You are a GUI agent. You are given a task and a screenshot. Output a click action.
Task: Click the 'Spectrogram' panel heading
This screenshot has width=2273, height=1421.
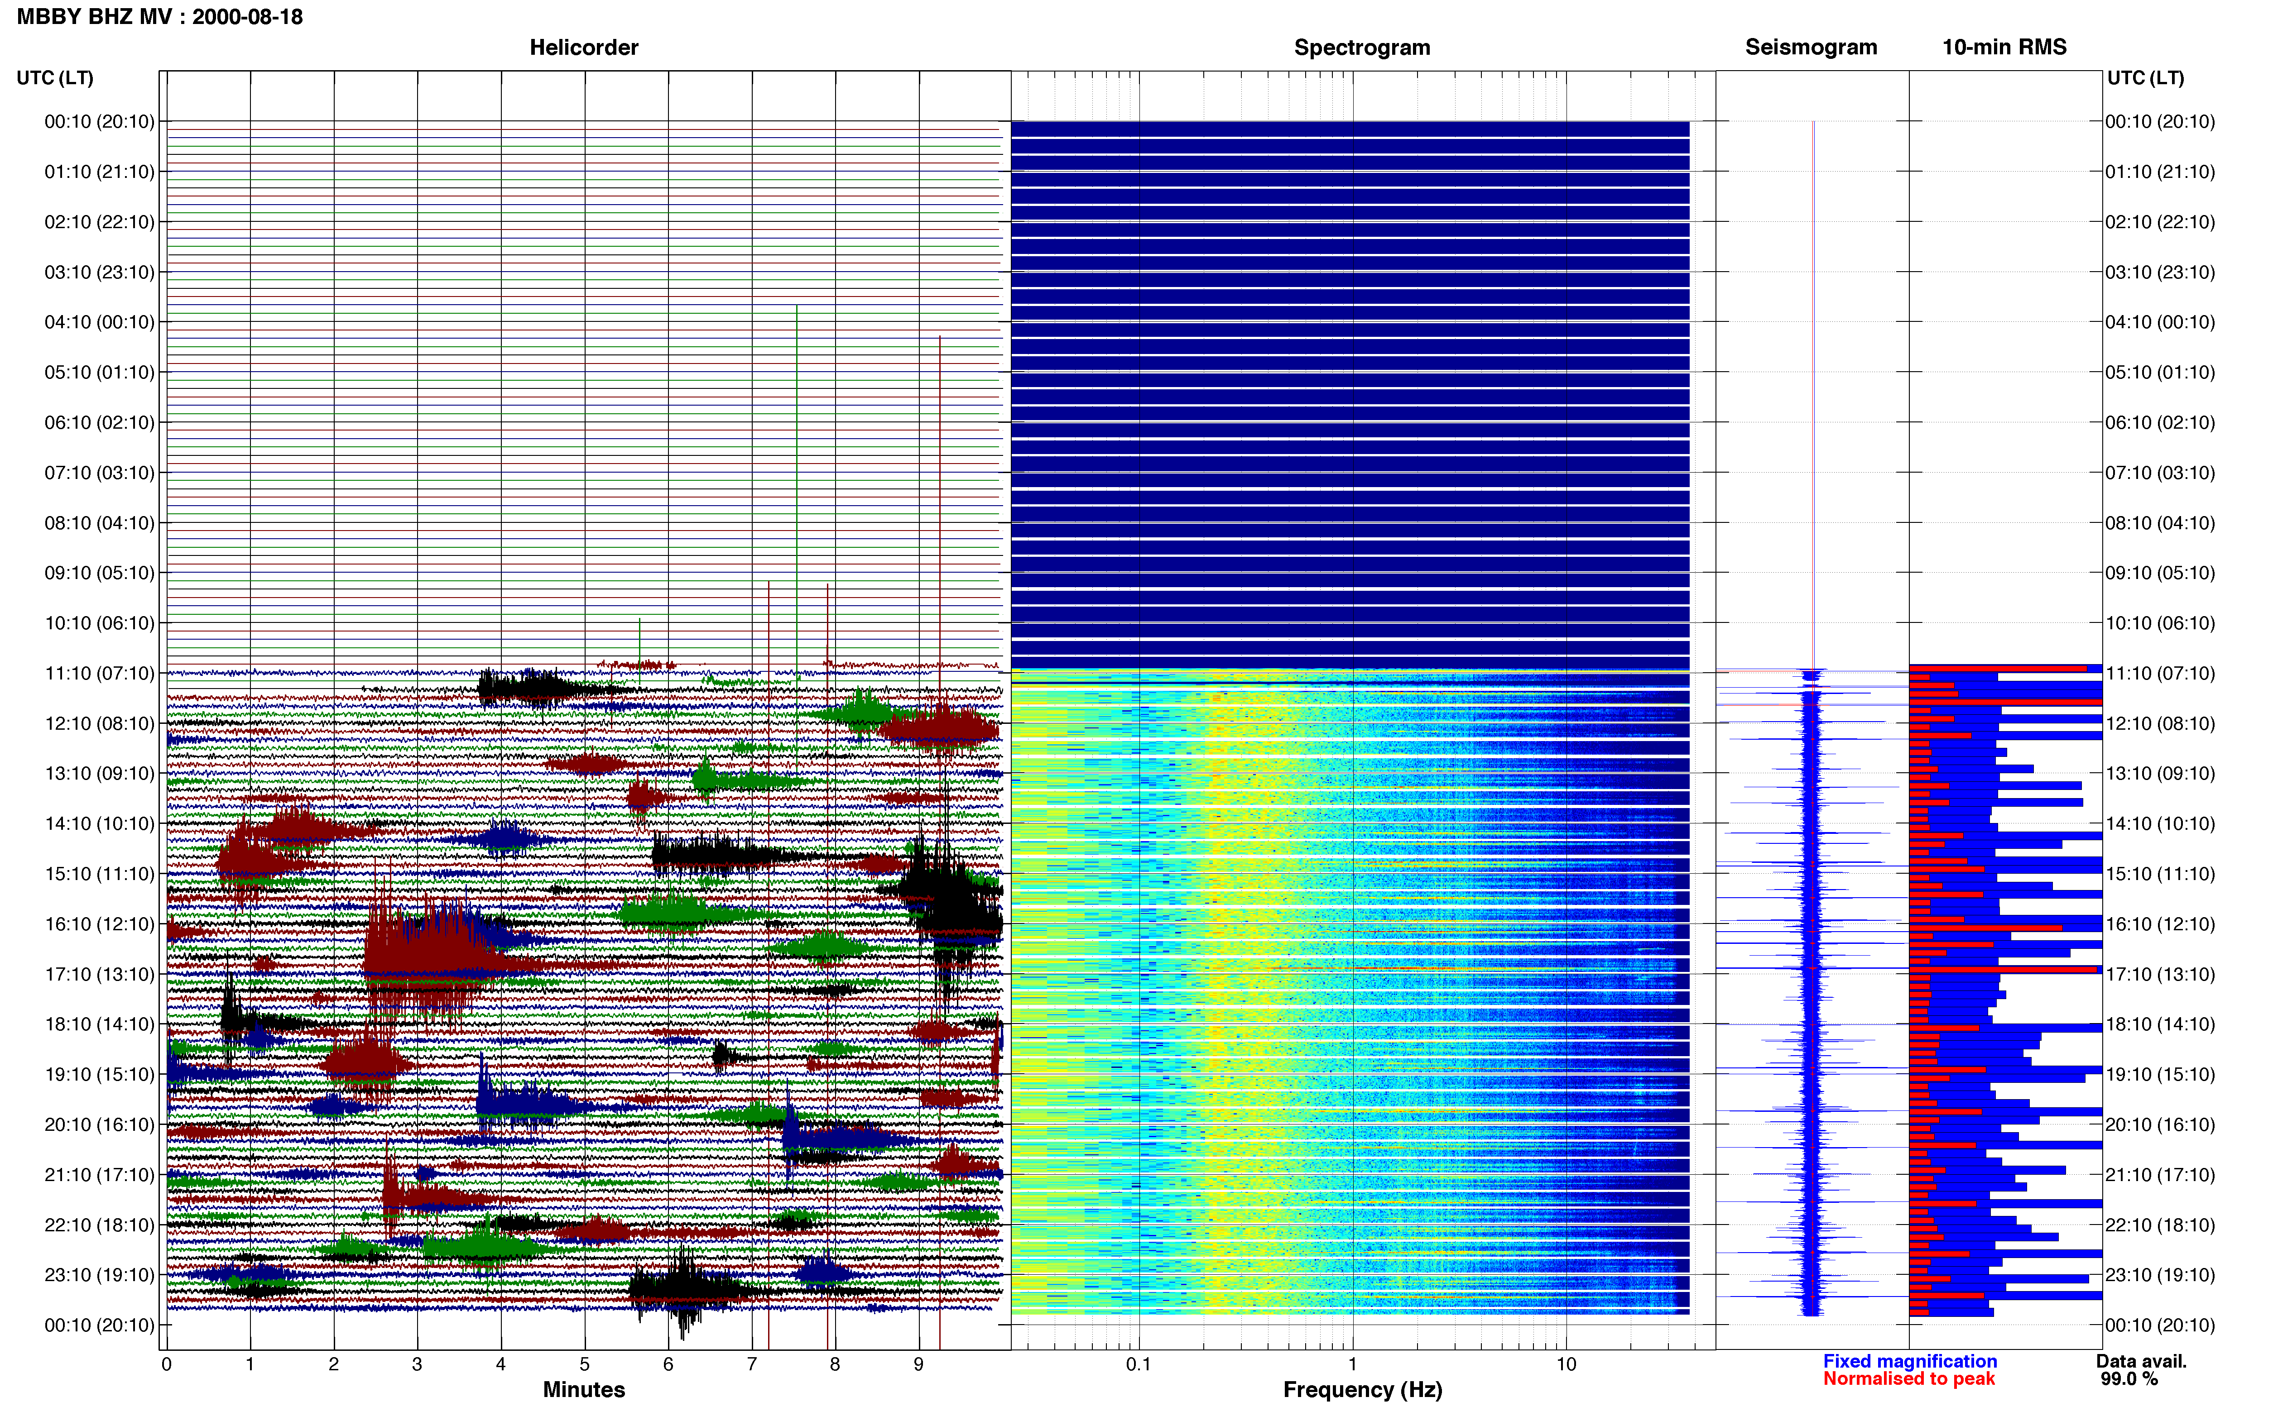click(1362, 47)
